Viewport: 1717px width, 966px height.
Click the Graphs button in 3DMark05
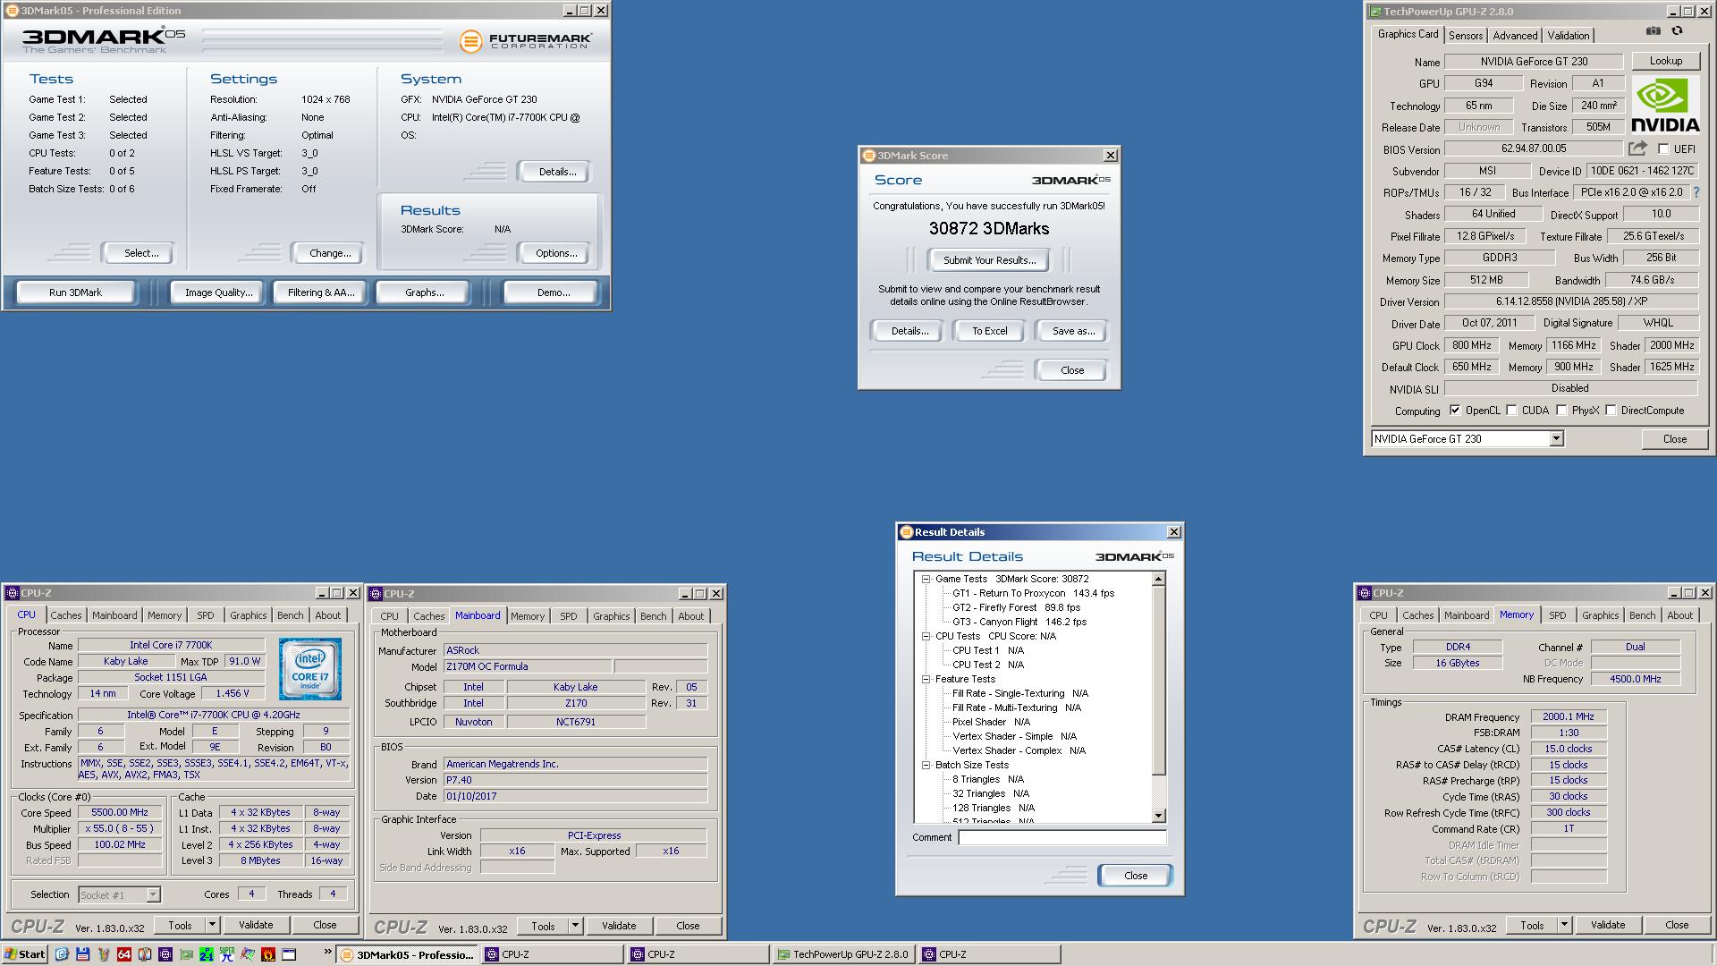click(424, 292)
